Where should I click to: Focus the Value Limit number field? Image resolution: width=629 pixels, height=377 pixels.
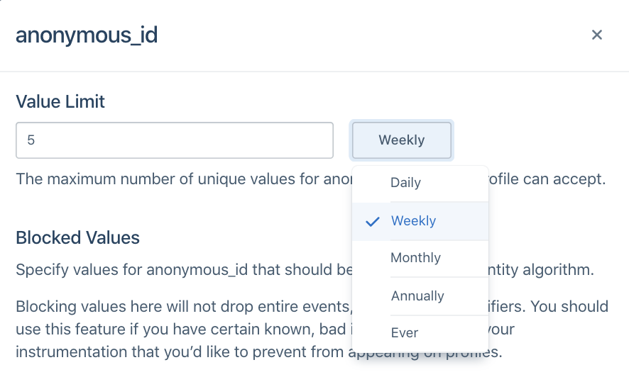[x=175, y=140]
